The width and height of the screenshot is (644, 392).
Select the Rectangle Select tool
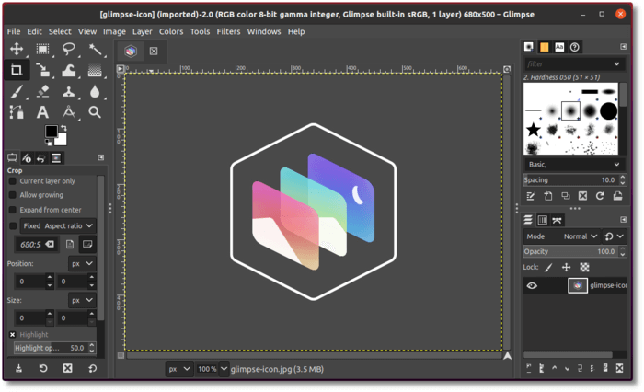click(x=42, y=49)
